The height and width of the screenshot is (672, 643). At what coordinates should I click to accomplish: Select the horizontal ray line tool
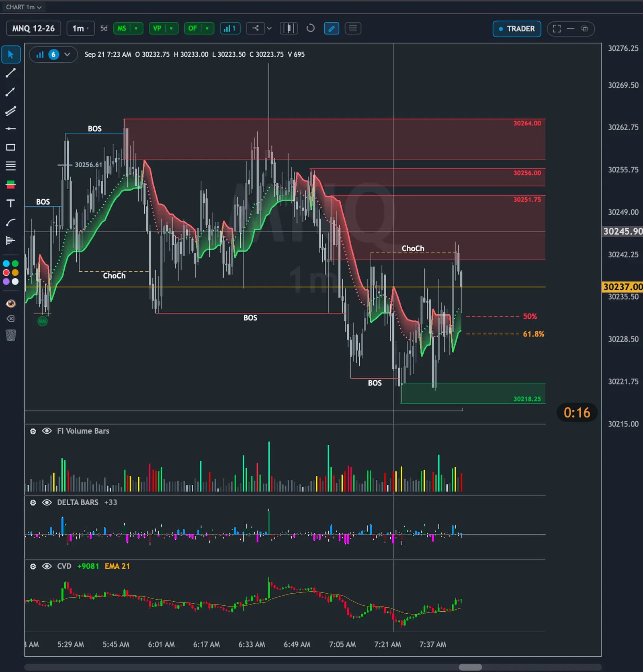pyautogui.click(x=11, y=129)
